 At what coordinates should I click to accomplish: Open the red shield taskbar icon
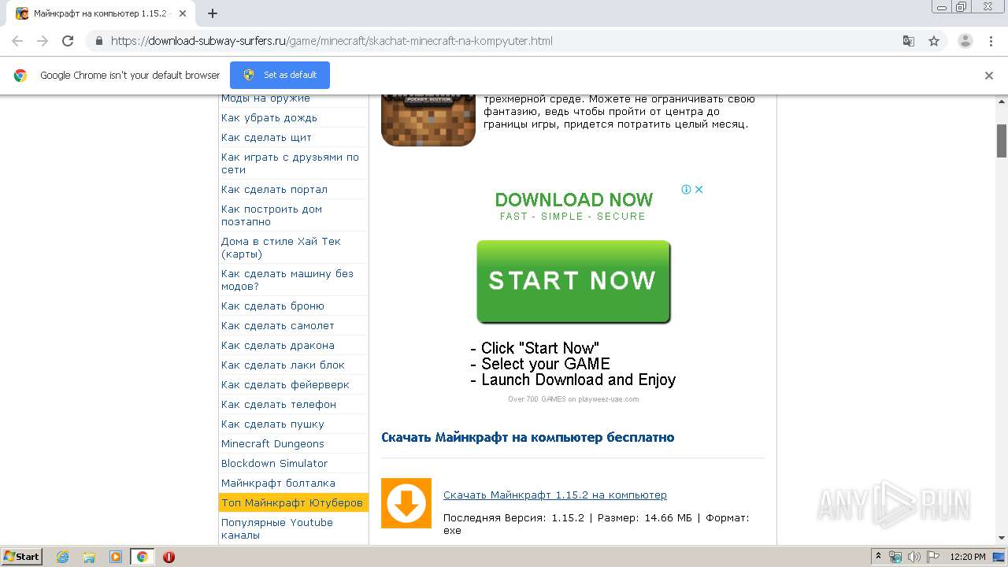pos(169,557)
